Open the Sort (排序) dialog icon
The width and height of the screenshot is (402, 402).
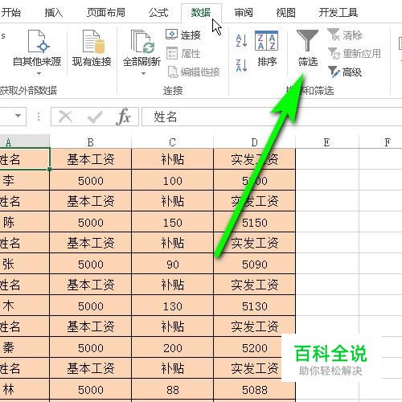pyautogui.click(x=266, y=41)
